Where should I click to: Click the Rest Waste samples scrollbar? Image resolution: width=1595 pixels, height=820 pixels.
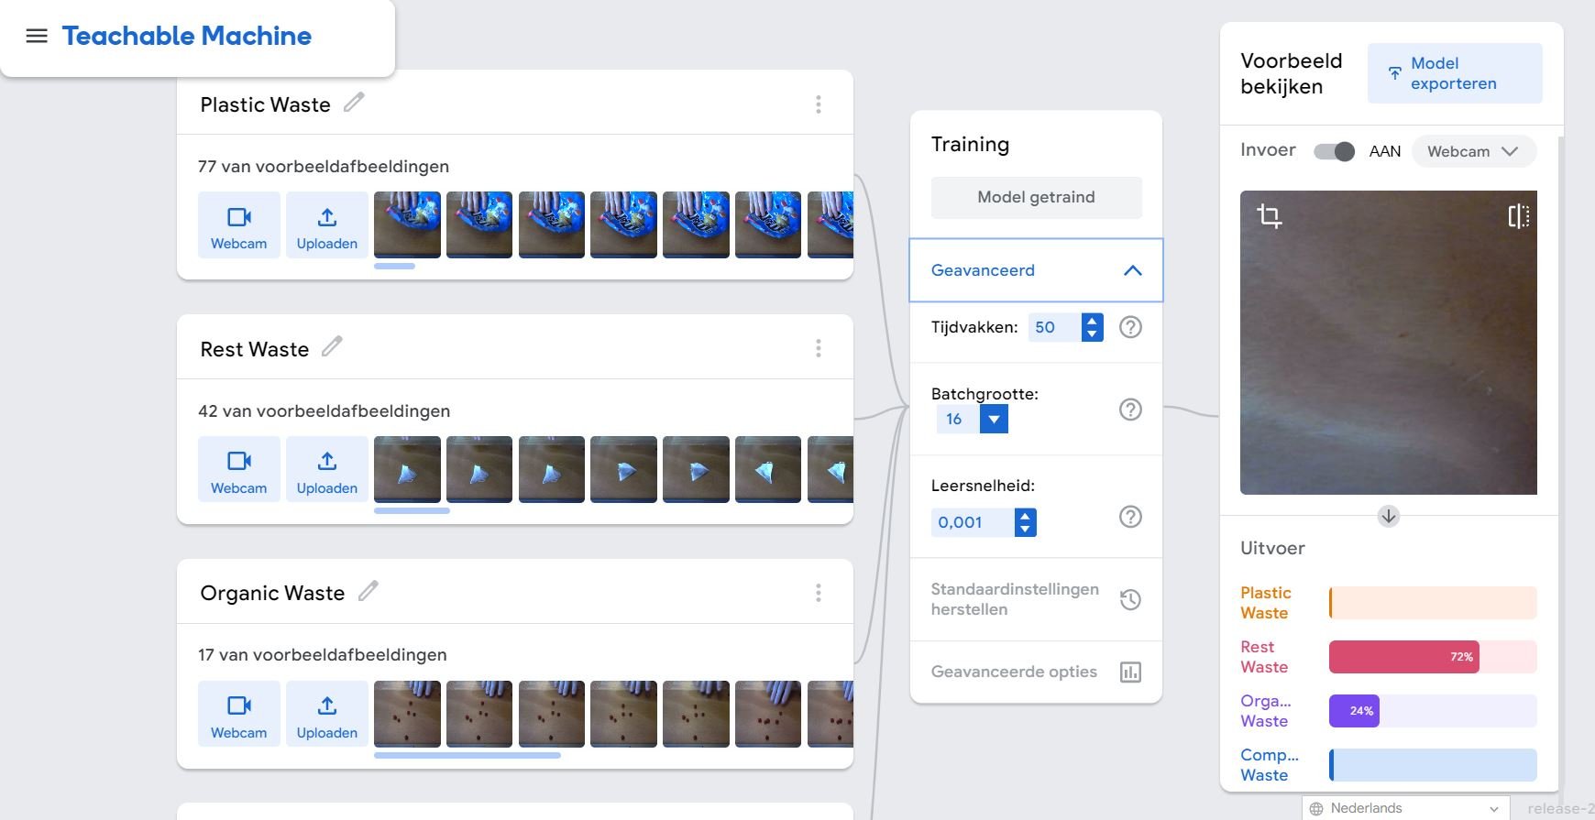coord(412,511)
